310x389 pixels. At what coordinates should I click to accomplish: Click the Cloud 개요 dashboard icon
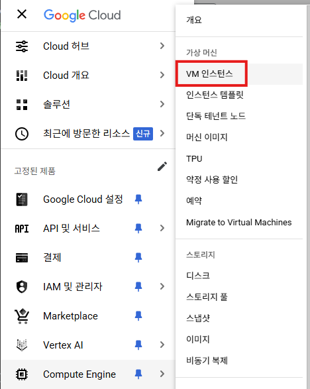[22, 75]
